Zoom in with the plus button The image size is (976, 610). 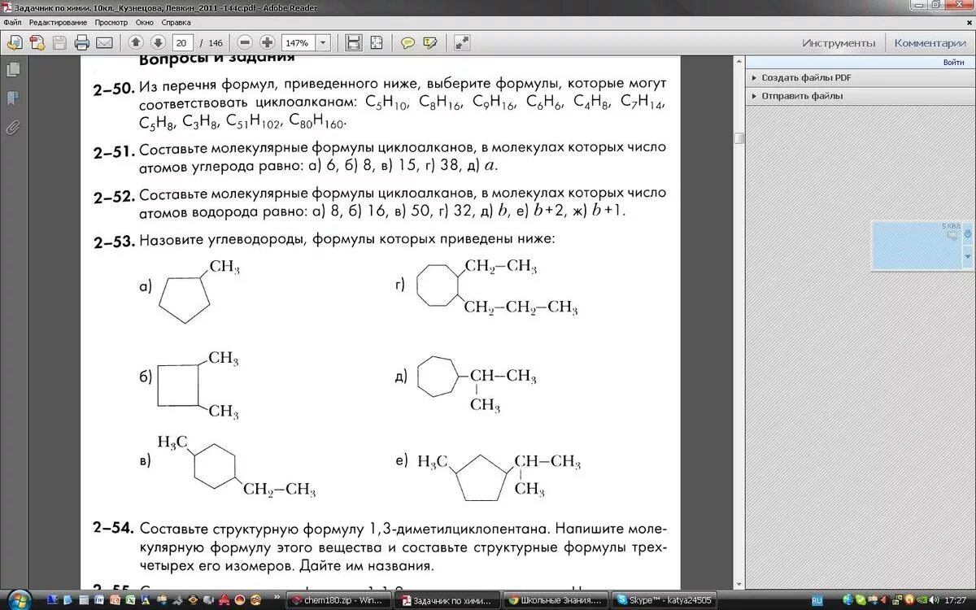pos(267,42)
